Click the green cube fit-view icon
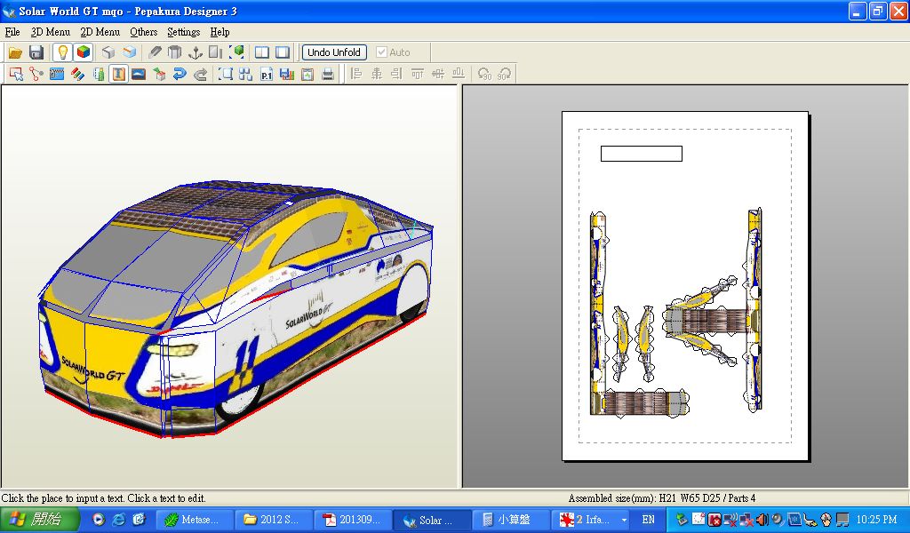Screen dimensions: 910x533 tap(236, 52)
